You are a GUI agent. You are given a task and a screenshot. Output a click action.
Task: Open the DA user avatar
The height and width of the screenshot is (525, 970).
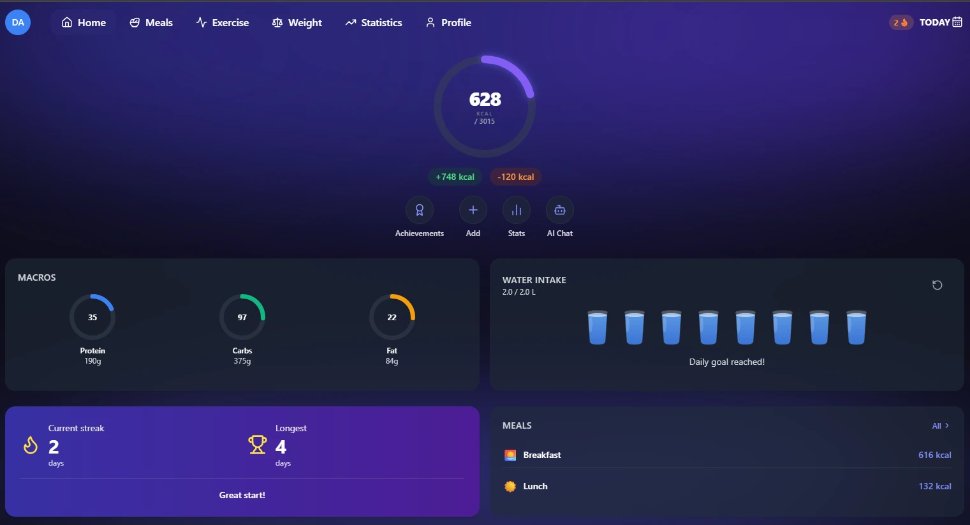click(18, 22)
